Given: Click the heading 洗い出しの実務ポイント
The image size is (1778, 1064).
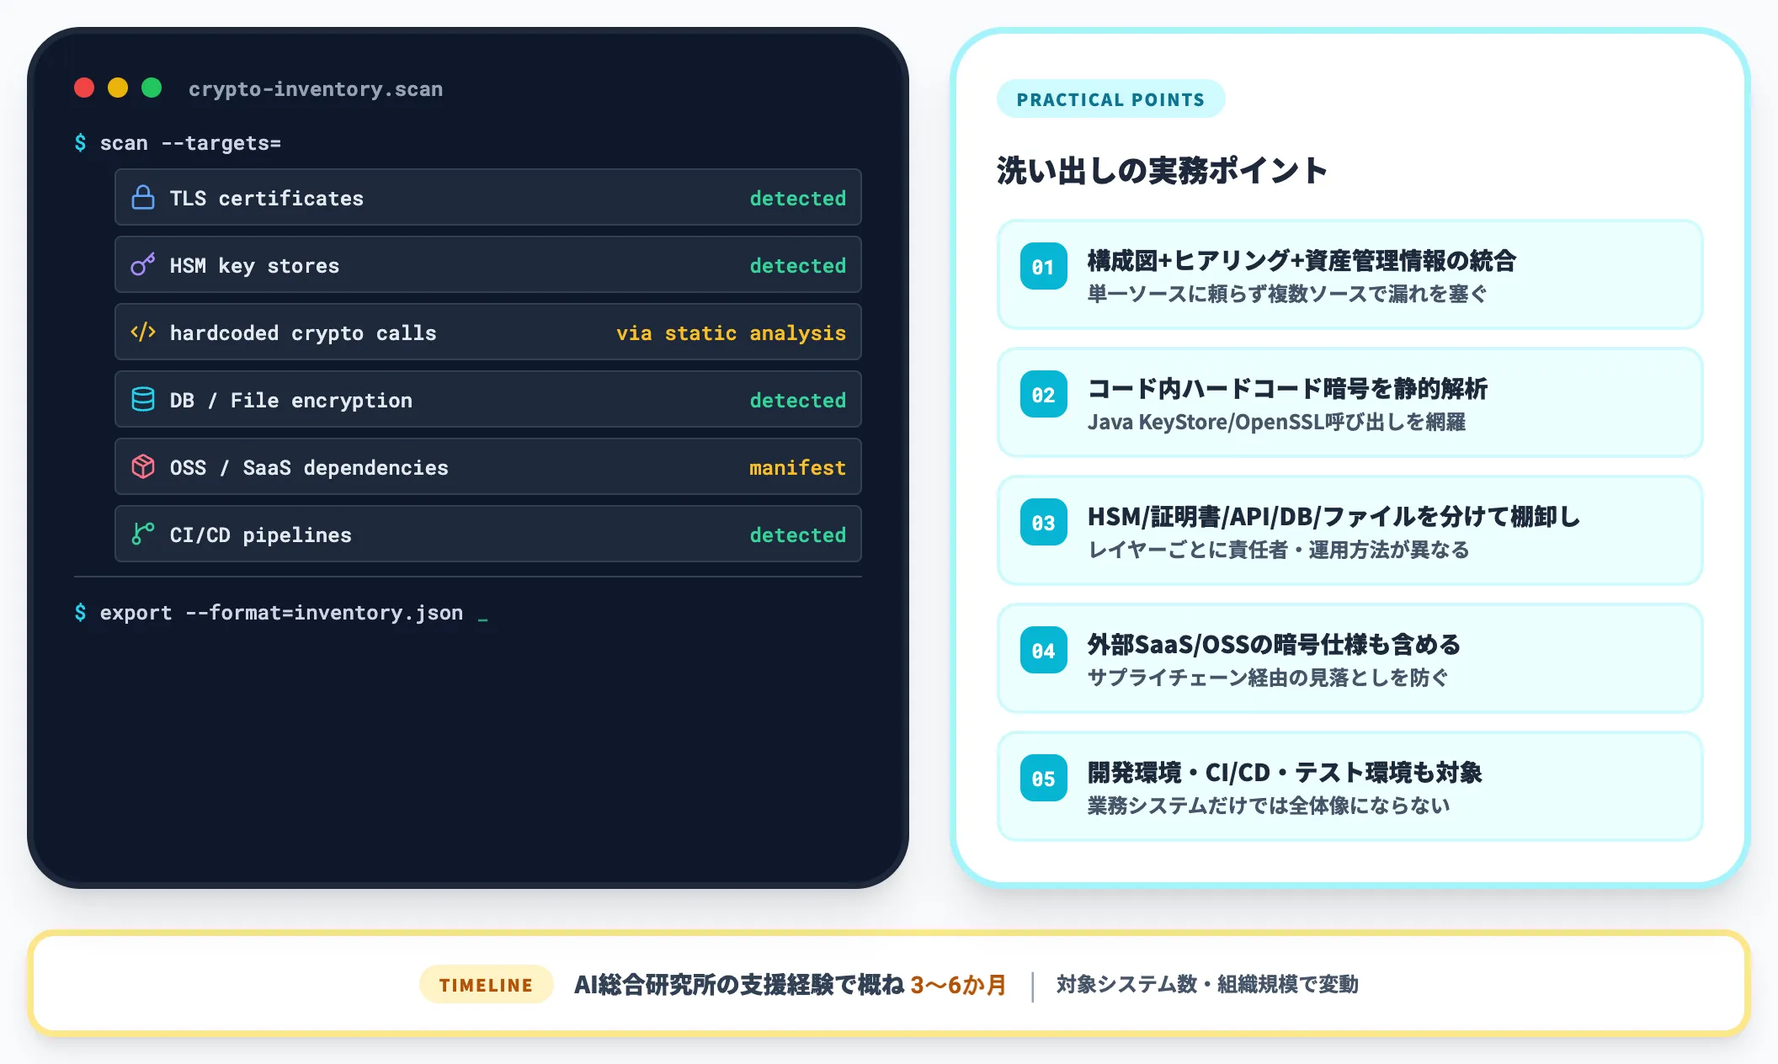Looking at the screenshot, I should [1162, 170].
